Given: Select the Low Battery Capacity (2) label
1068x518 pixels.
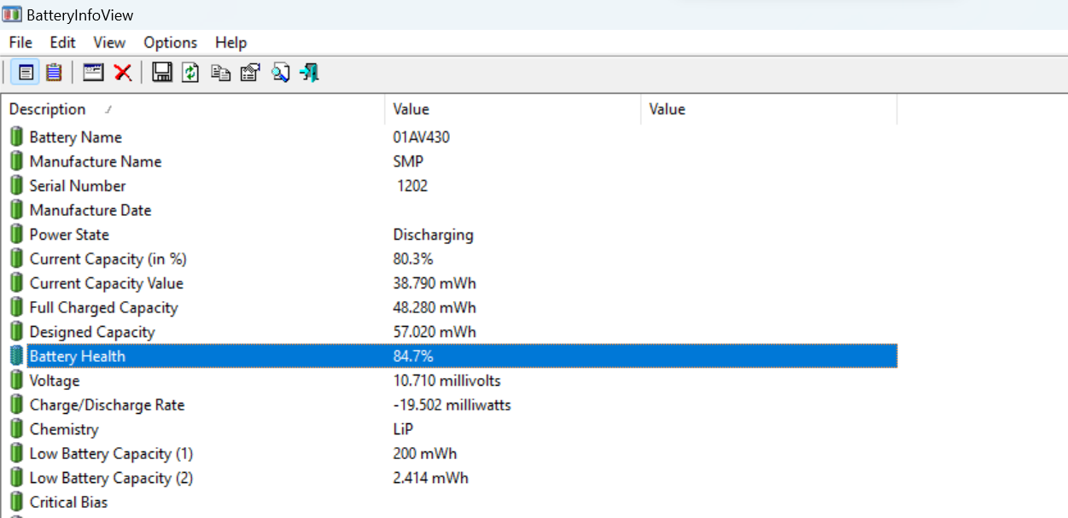Looking at the screenshot, I should pos(111,478).
